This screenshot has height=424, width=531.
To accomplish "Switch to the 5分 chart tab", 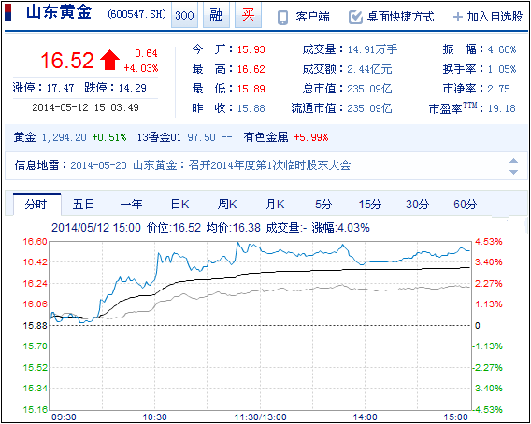I will coord(323,205).
